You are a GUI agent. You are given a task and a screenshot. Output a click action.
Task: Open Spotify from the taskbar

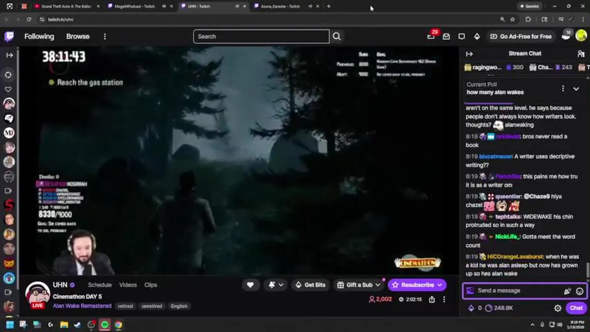[105, 325]
